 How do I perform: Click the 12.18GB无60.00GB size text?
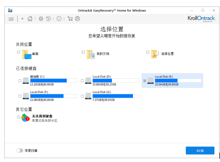point(42,84)
